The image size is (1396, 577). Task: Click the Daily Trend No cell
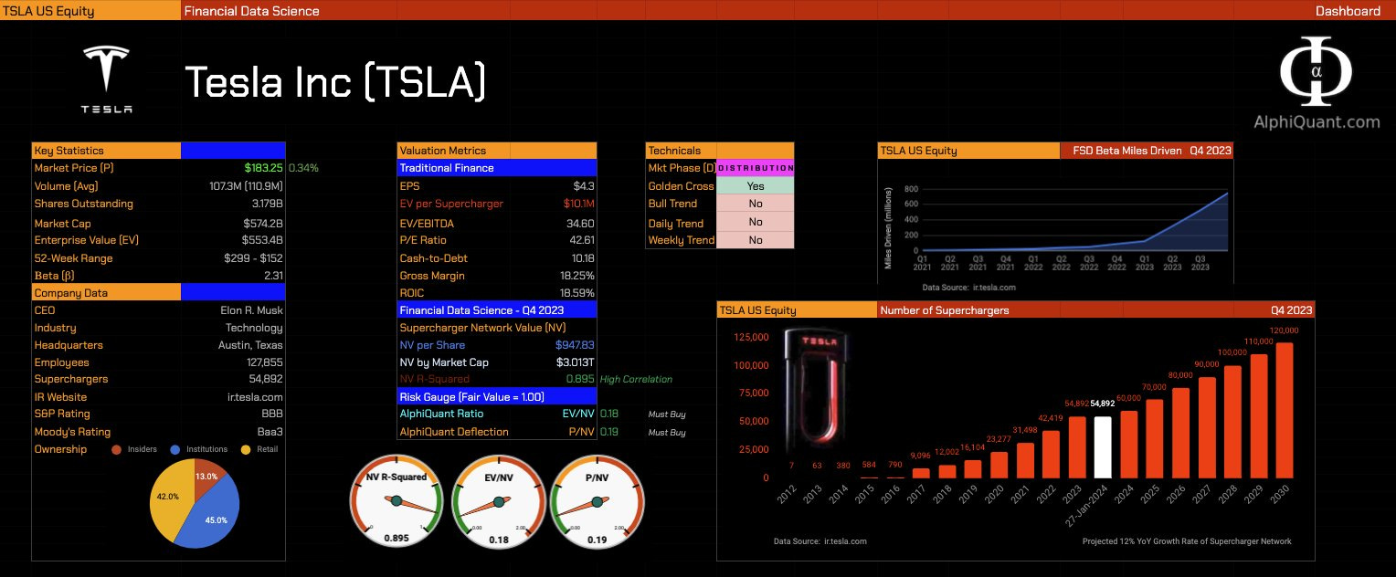tap(756, 223)
